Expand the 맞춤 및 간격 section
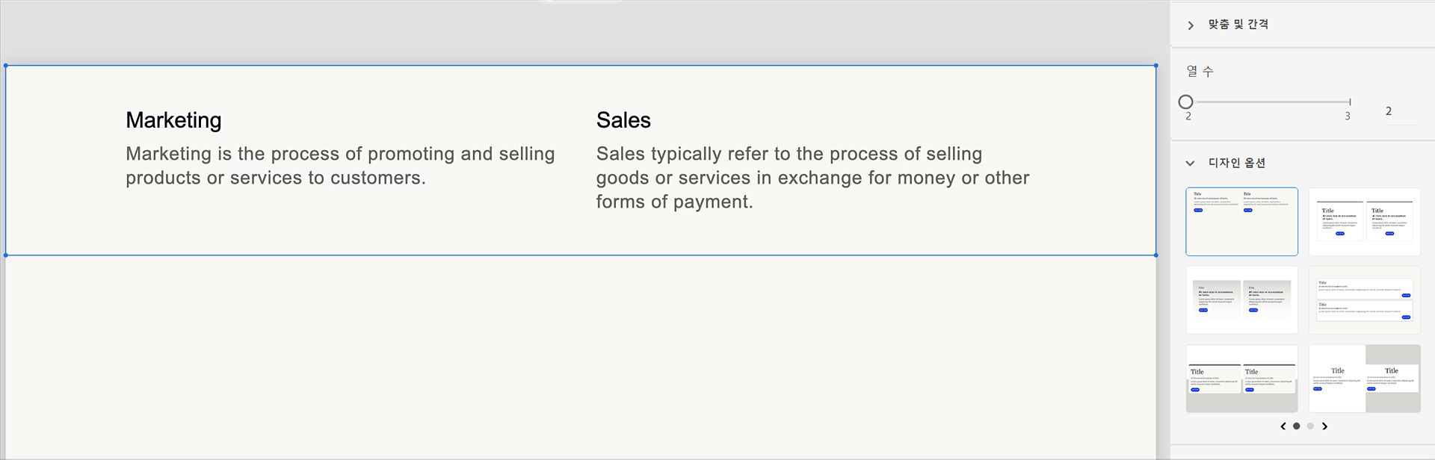Screen dimensions: 1435x460 coord(1191,25)
